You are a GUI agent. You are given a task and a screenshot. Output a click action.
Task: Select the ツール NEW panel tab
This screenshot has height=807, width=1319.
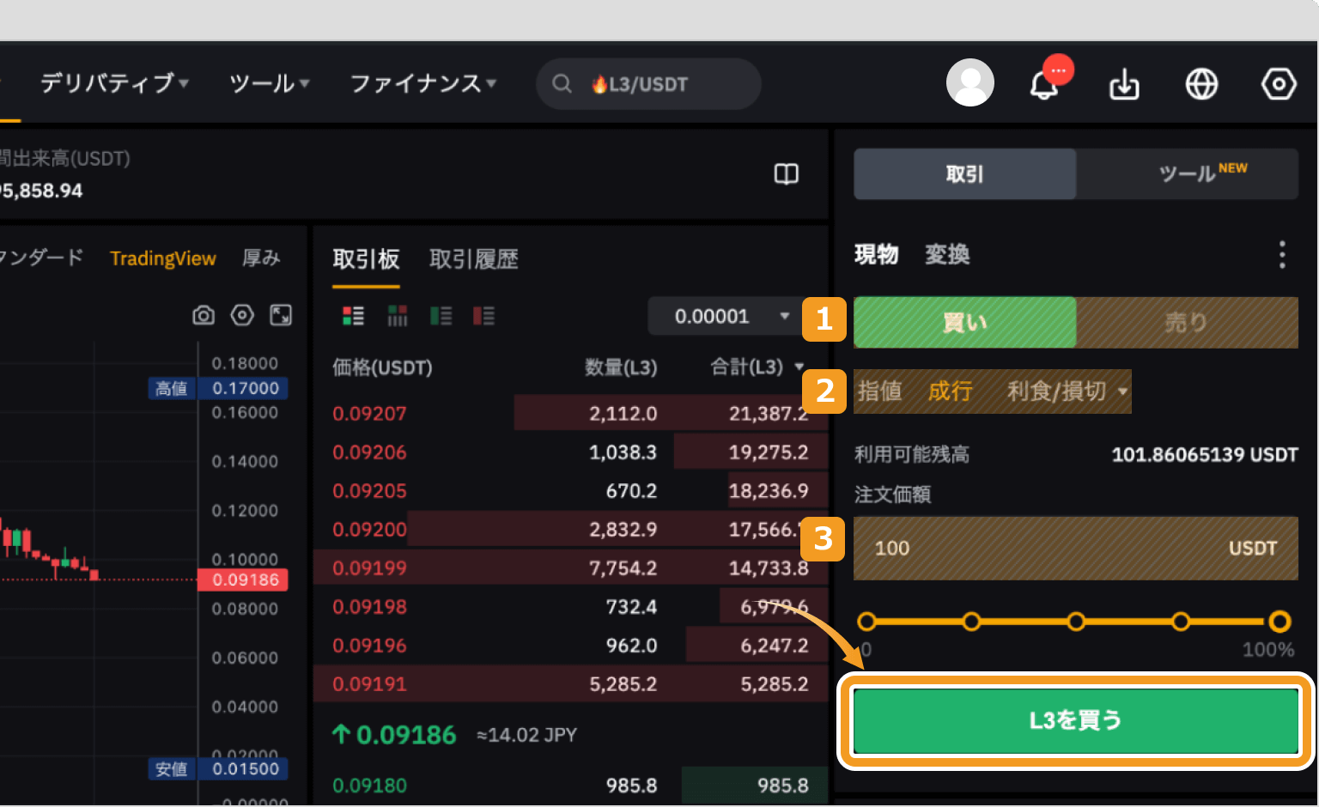[x=1188, y=174]
